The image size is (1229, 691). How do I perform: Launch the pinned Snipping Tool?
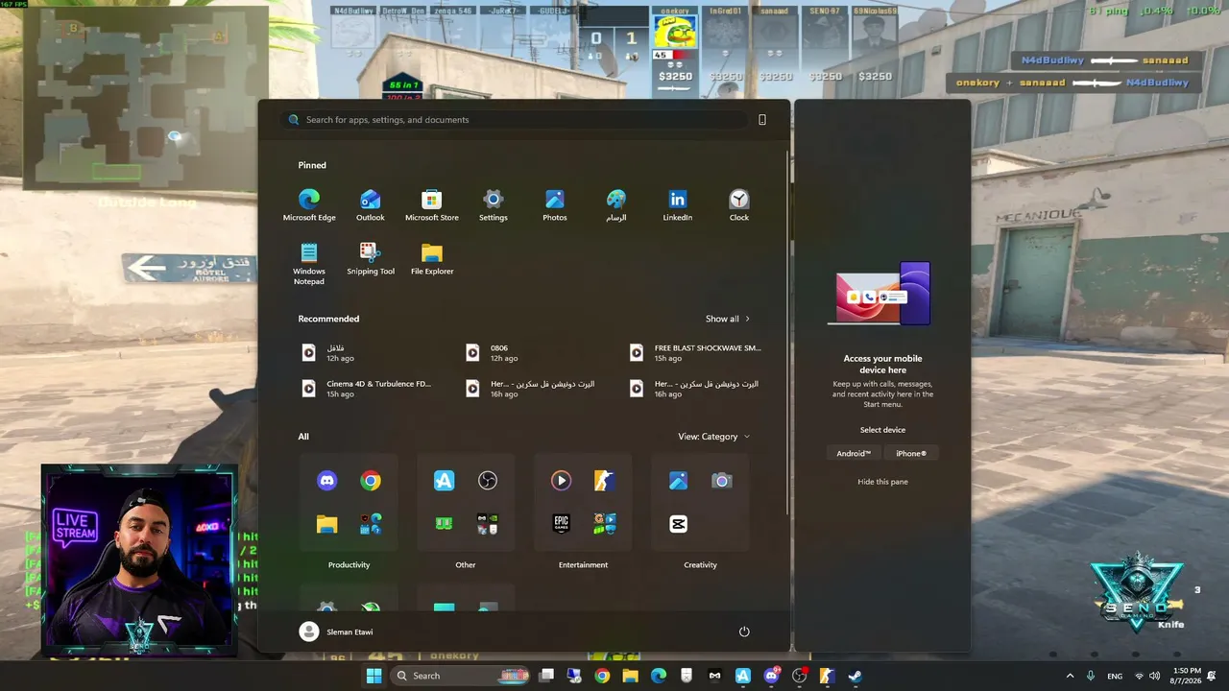[371, 259]
